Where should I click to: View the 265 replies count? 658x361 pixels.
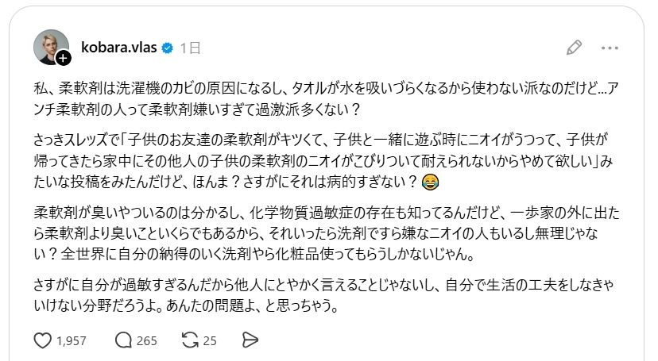pos(146,341)
